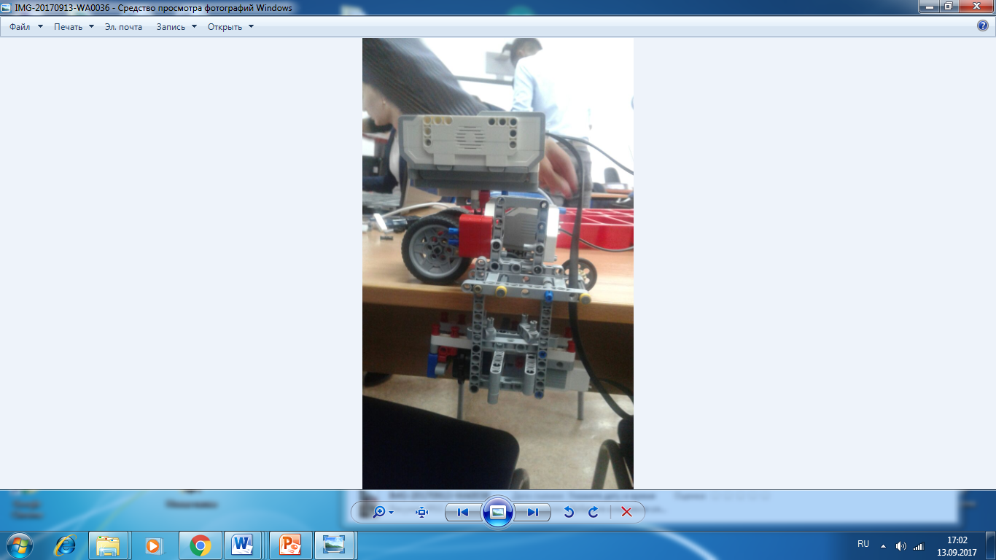
Task: Go to the next photo
Action: pyautogui.click(x=533, y=512)
